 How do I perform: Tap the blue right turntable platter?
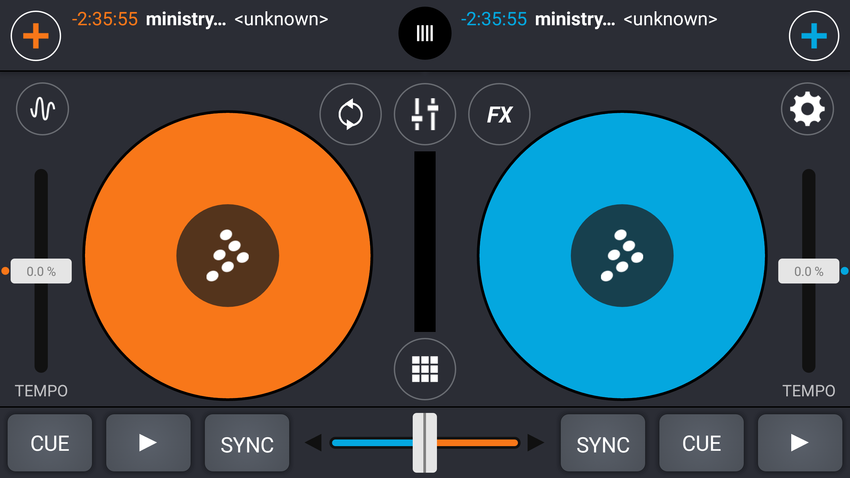point(622,256)
